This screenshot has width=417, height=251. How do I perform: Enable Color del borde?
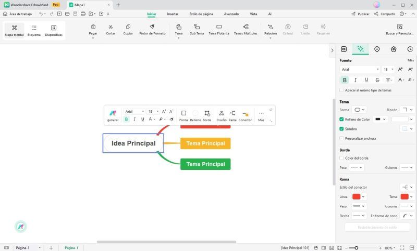[341, 158]
